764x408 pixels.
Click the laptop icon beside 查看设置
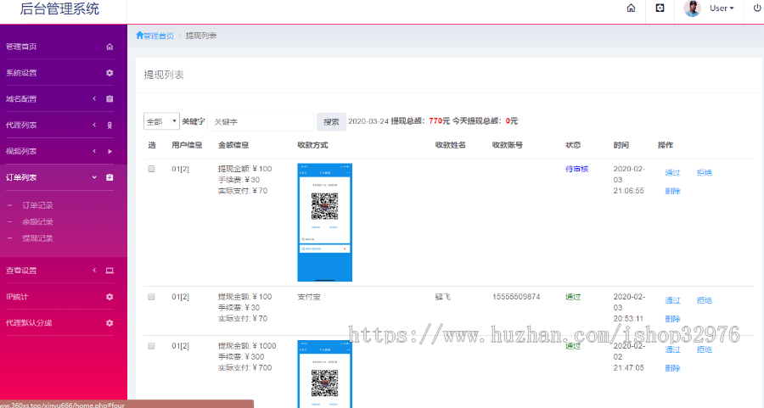pos(110,271)
